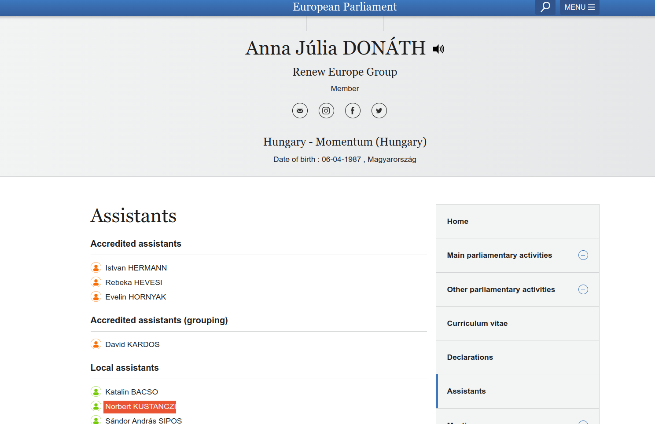This screenshot has width=655, height=424.
Task: Click the Renew Europe Group title
Action: point(345,72)
